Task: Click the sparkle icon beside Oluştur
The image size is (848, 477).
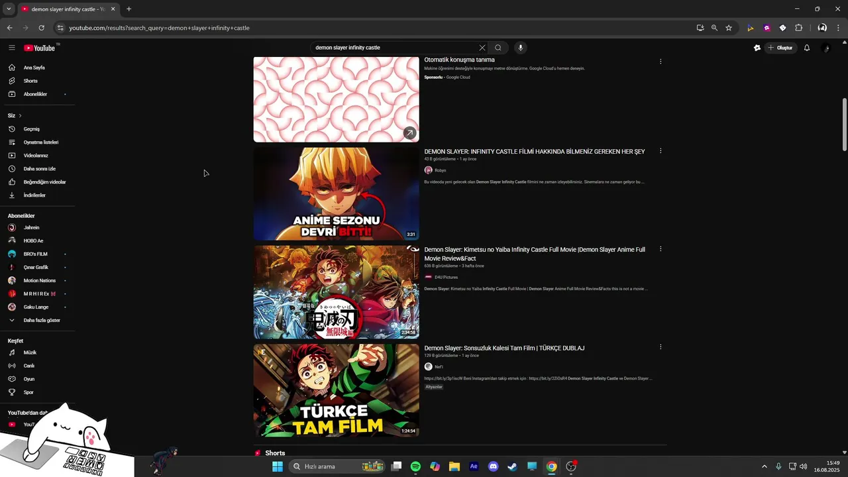Action: [757, 48]
